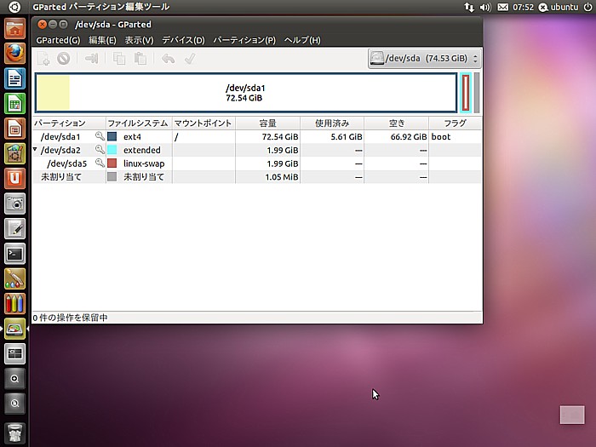Open the 表示(V) menu
Image resolution: width=596 pixels, height=447 pixels.
coord(139,40)
